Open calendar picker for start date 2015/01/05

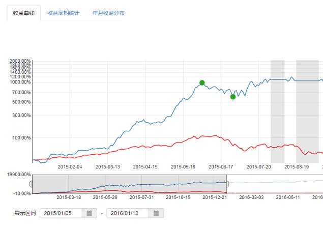point(90,213)
